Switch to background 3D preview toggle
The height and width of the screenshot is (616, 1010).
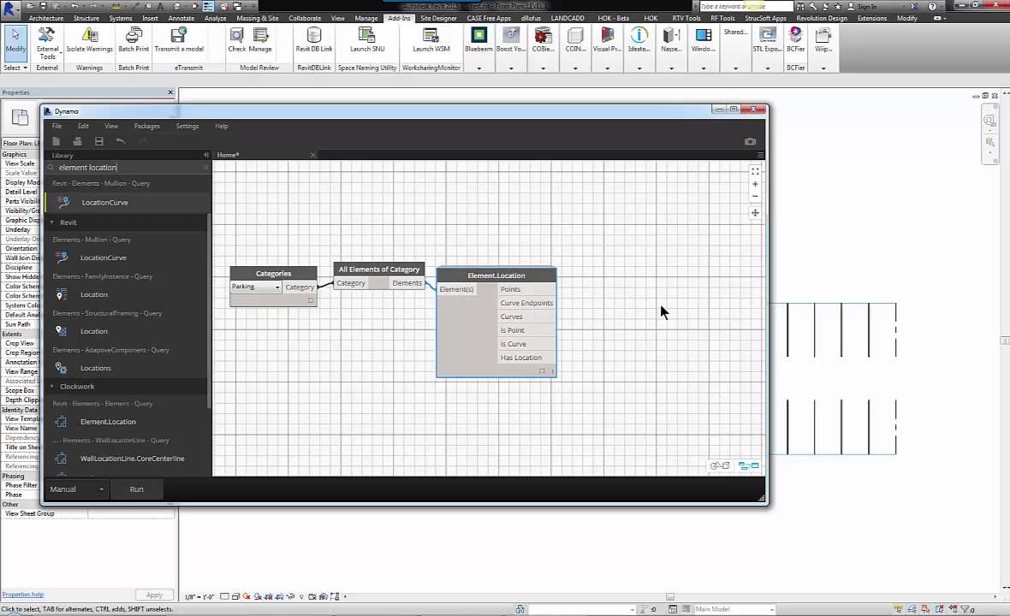tap(720, 465)
